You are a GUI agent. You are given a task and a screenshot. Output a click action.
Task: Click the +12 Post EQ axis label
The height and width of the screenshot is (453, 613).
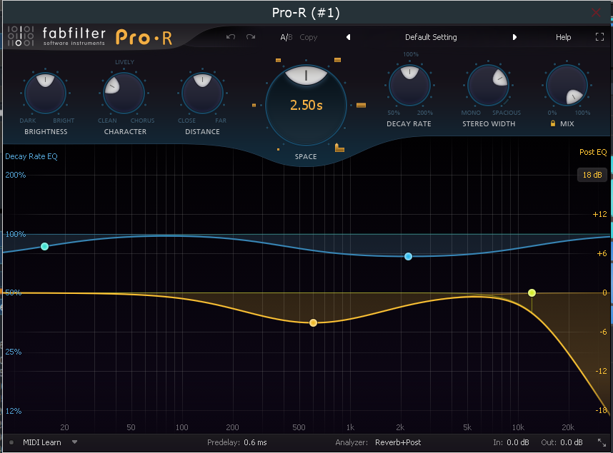point(599,214)
